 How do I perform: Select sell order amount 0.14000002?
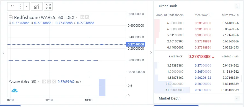click(x=175, y=47)
